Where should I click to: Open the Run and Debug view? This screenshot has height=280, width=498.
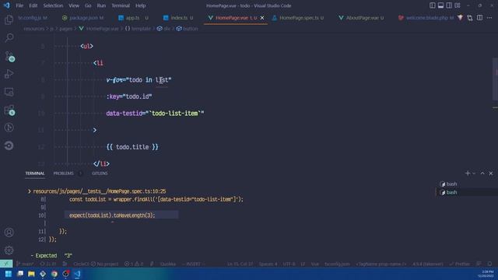pos(9,74)
